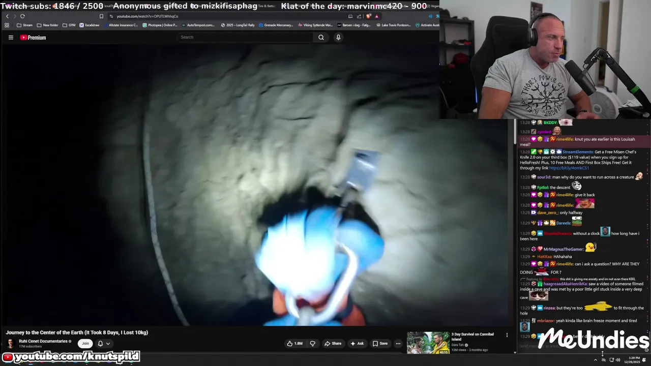Click the StreamElements username in chat
Image resolution: width=651 pixels, height=366 pixels.
(578, 152)
